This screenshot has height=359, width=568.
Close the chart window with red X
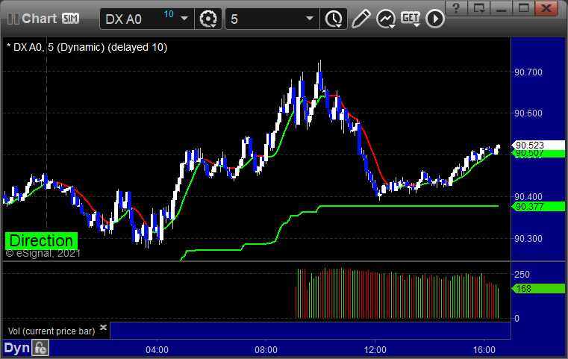tap(546, 8)
